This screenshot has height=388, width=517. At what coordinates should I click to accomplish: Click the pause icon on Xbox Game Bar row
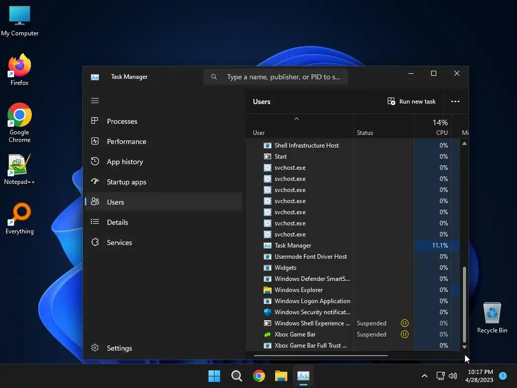pyautogui.click(x=404, y=334)
